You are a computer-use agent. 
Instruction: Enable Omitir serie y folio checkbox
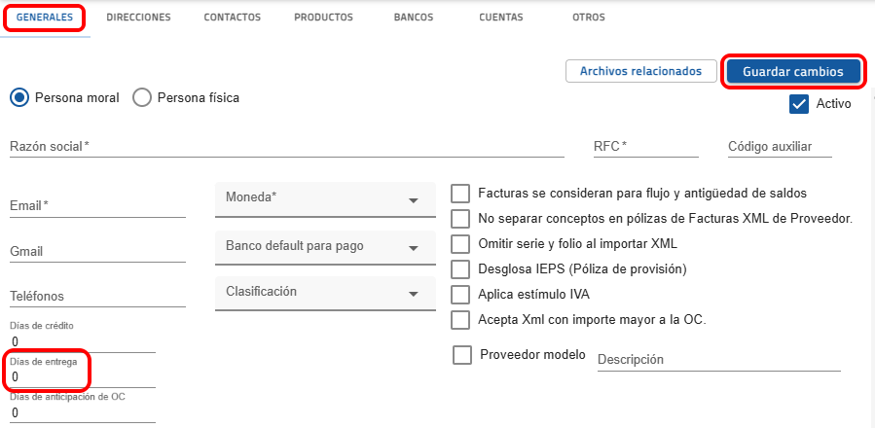pos(461,243)
